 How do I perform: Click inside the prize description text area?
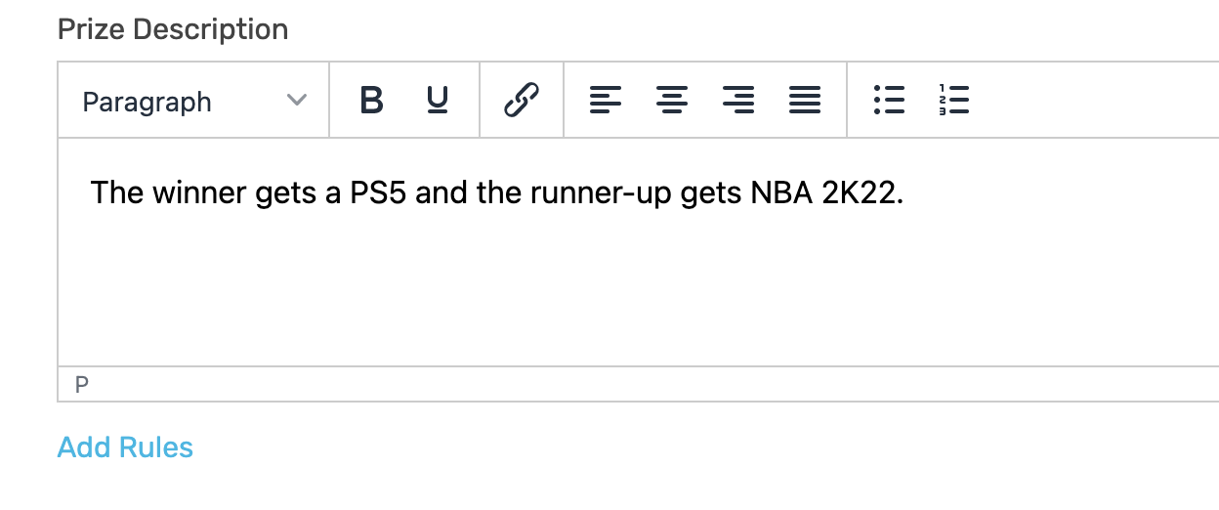pyautogui.click(x=639, y=252)
